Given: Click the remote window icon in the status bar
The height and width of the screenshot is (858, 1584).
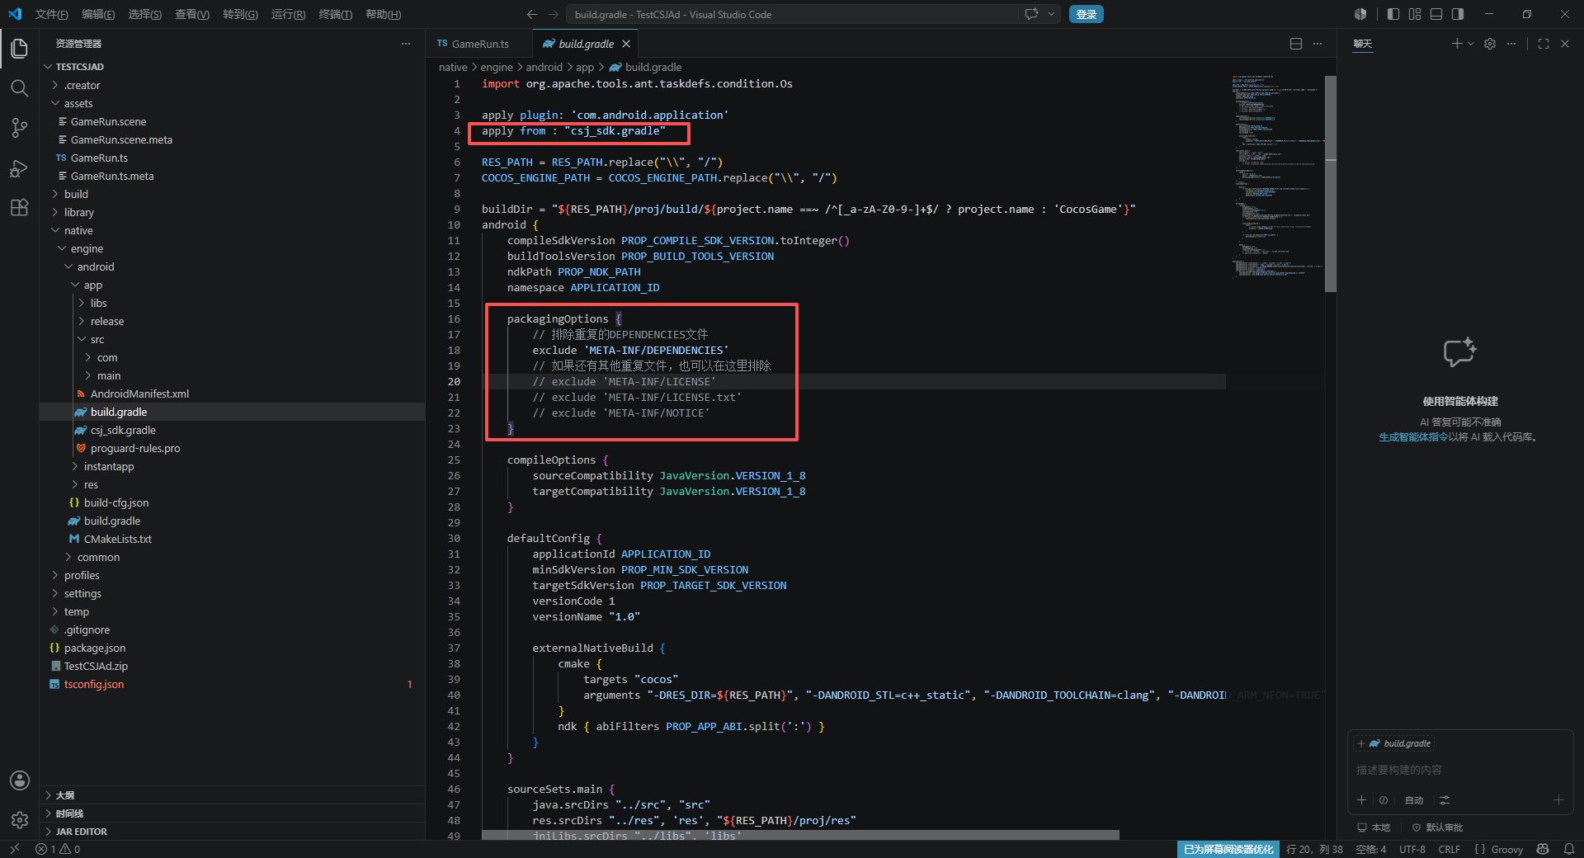Looking at the screenshot, I should tap(14, 849).
